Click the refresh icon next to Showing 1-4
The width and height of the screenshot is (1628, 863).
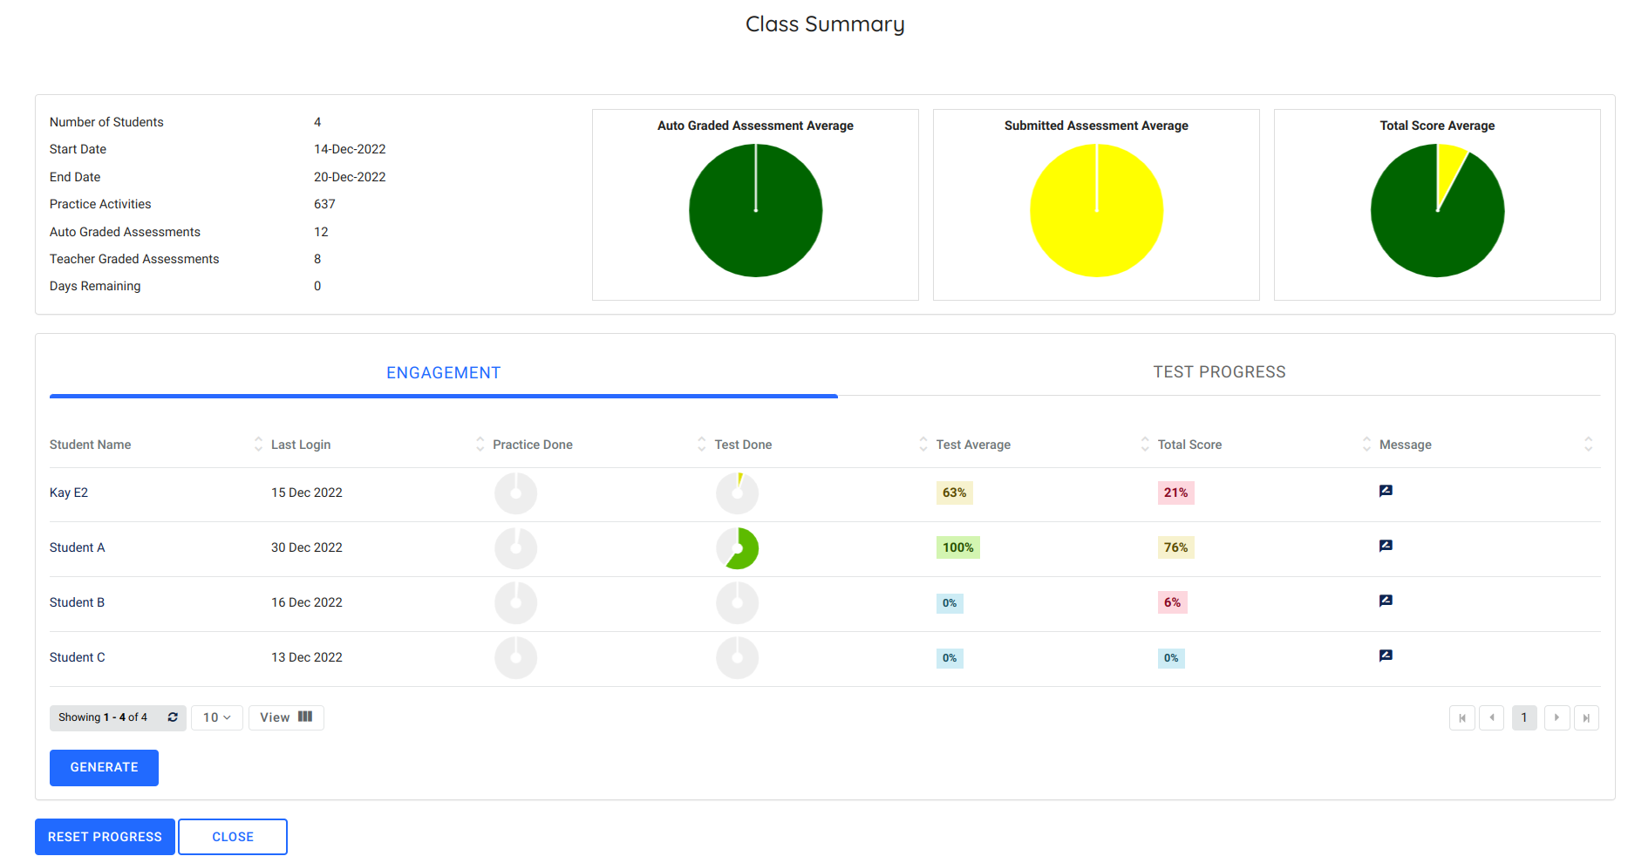point(172,717)
